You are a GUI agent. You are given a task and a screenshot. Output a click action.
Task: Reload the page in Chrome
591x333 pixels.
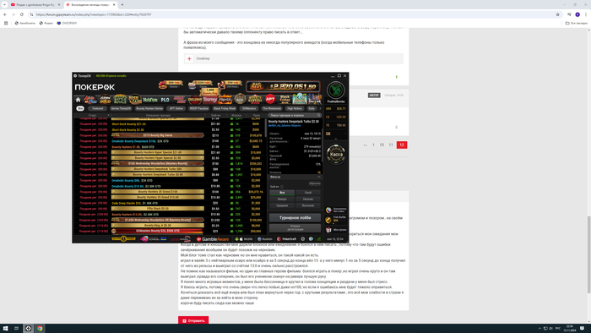21,14
